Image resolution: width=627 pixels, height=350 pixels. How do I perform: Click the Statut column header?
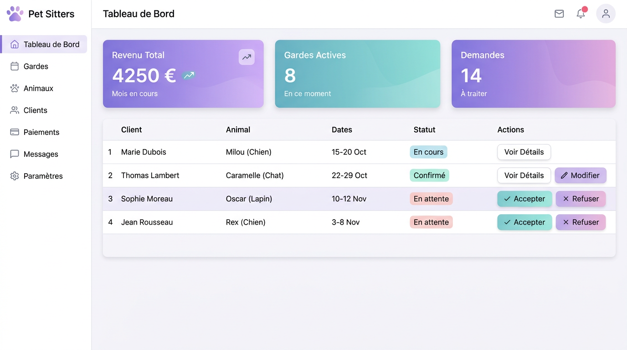pos(424,129)
